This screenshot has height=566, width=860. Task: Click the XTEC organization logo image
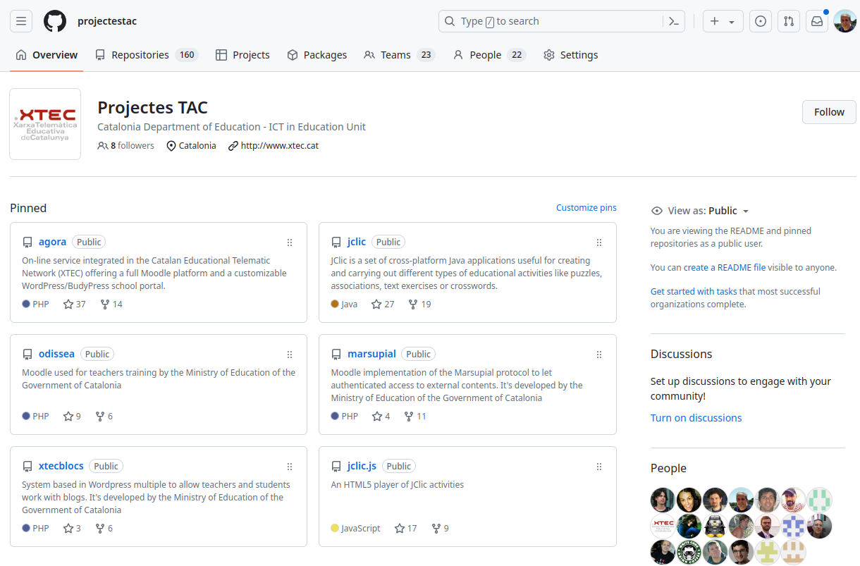click(x=45, y=124)
